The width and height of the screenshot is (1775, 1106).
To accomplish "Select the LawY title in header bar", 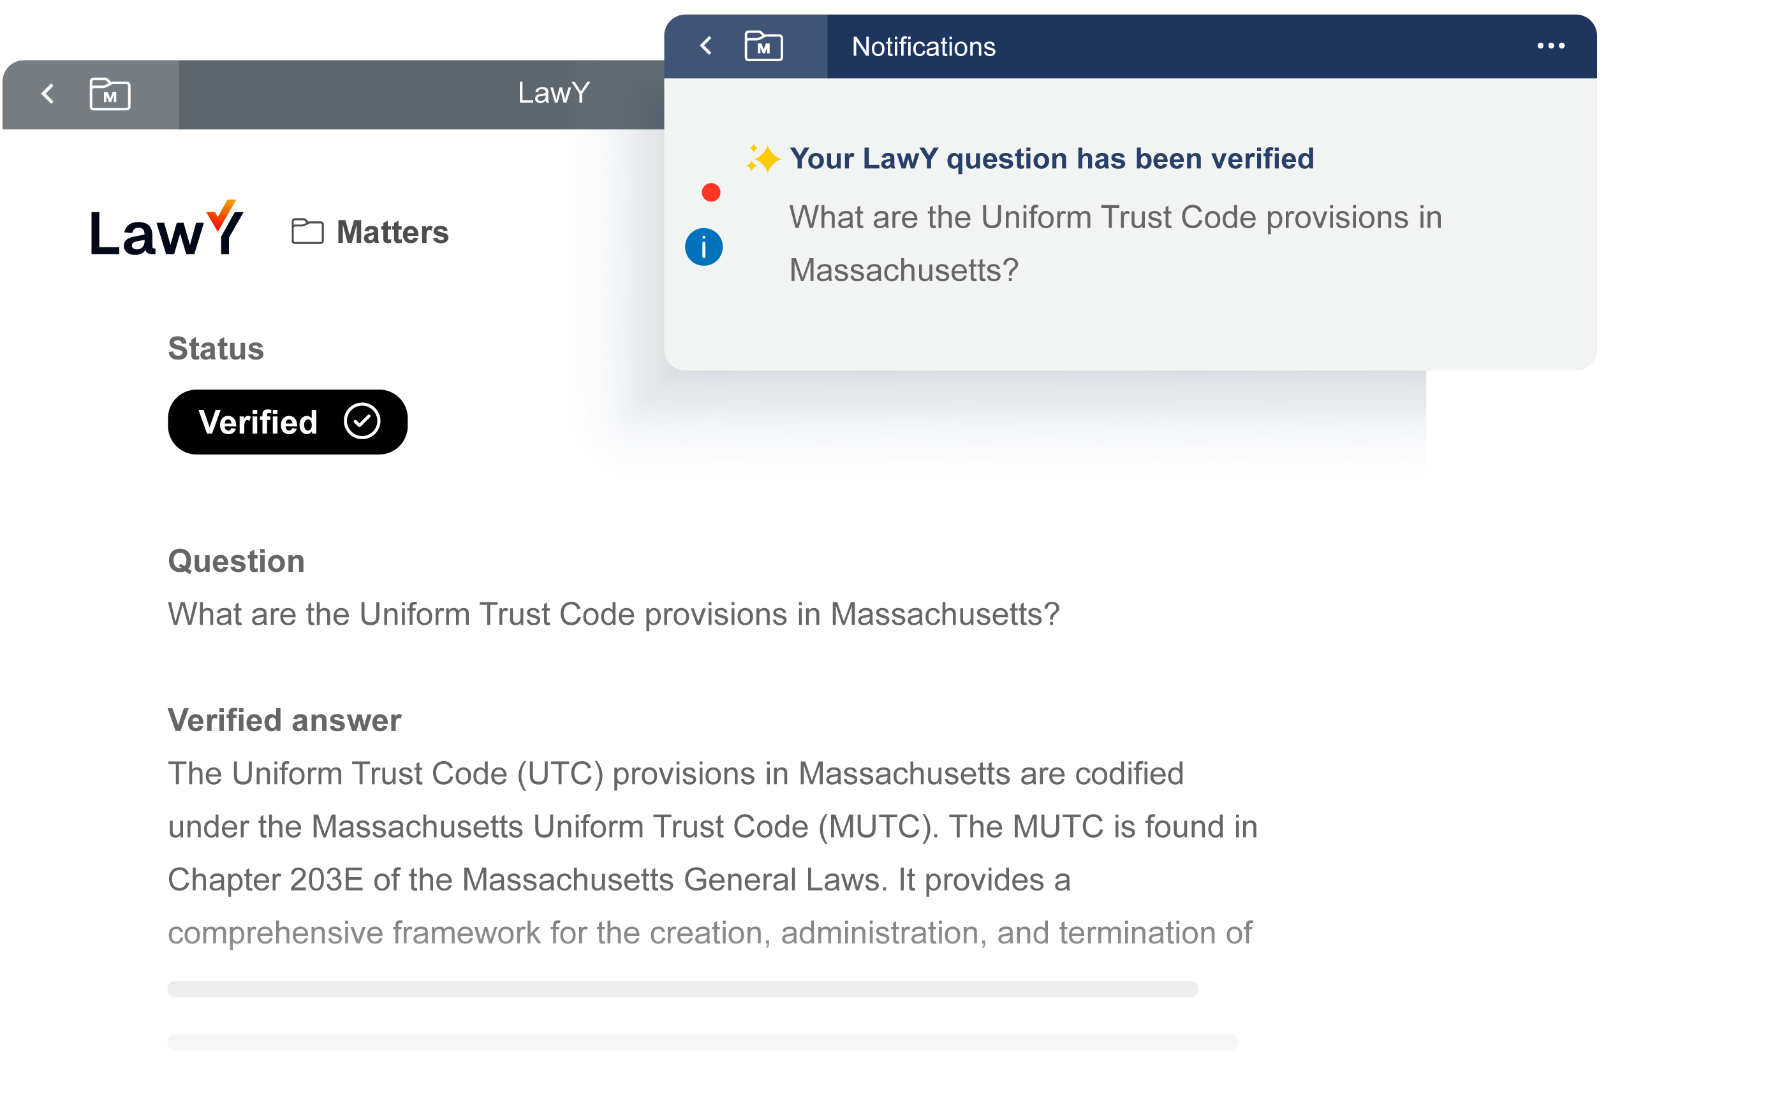I will [554, 93].
